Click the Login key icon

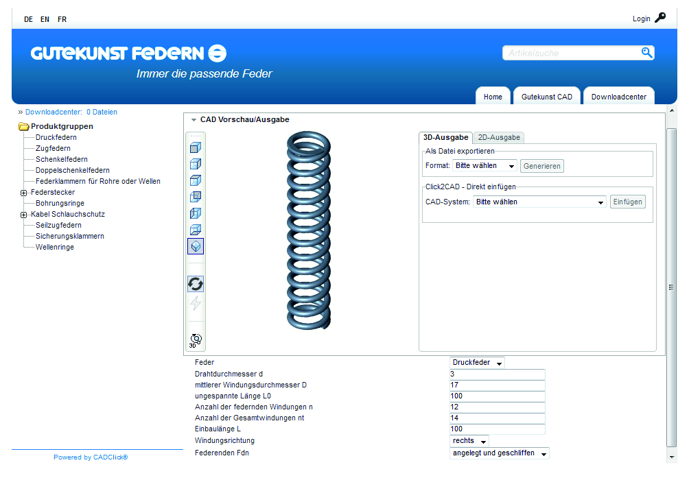[660, 18]
